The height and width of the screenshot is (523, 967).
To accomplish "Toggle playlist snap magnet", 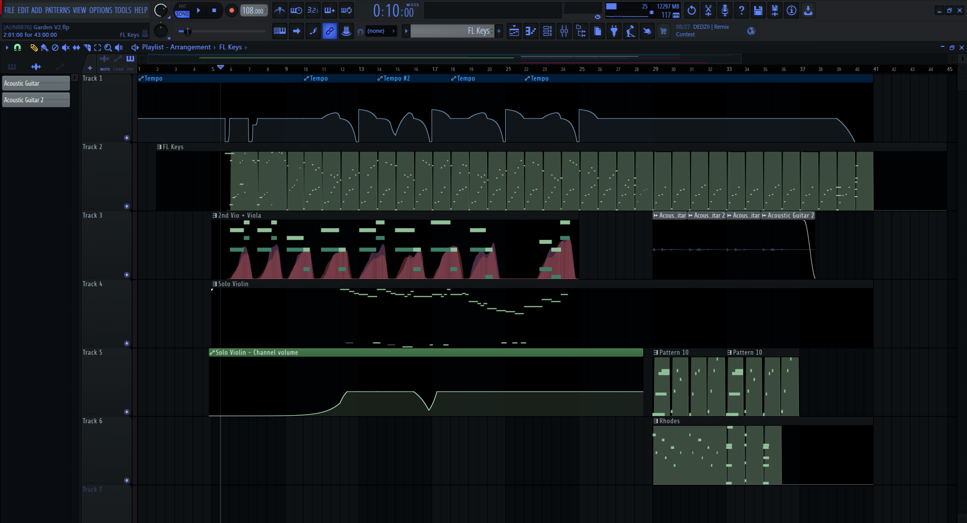I will click(x=18, y=47).
